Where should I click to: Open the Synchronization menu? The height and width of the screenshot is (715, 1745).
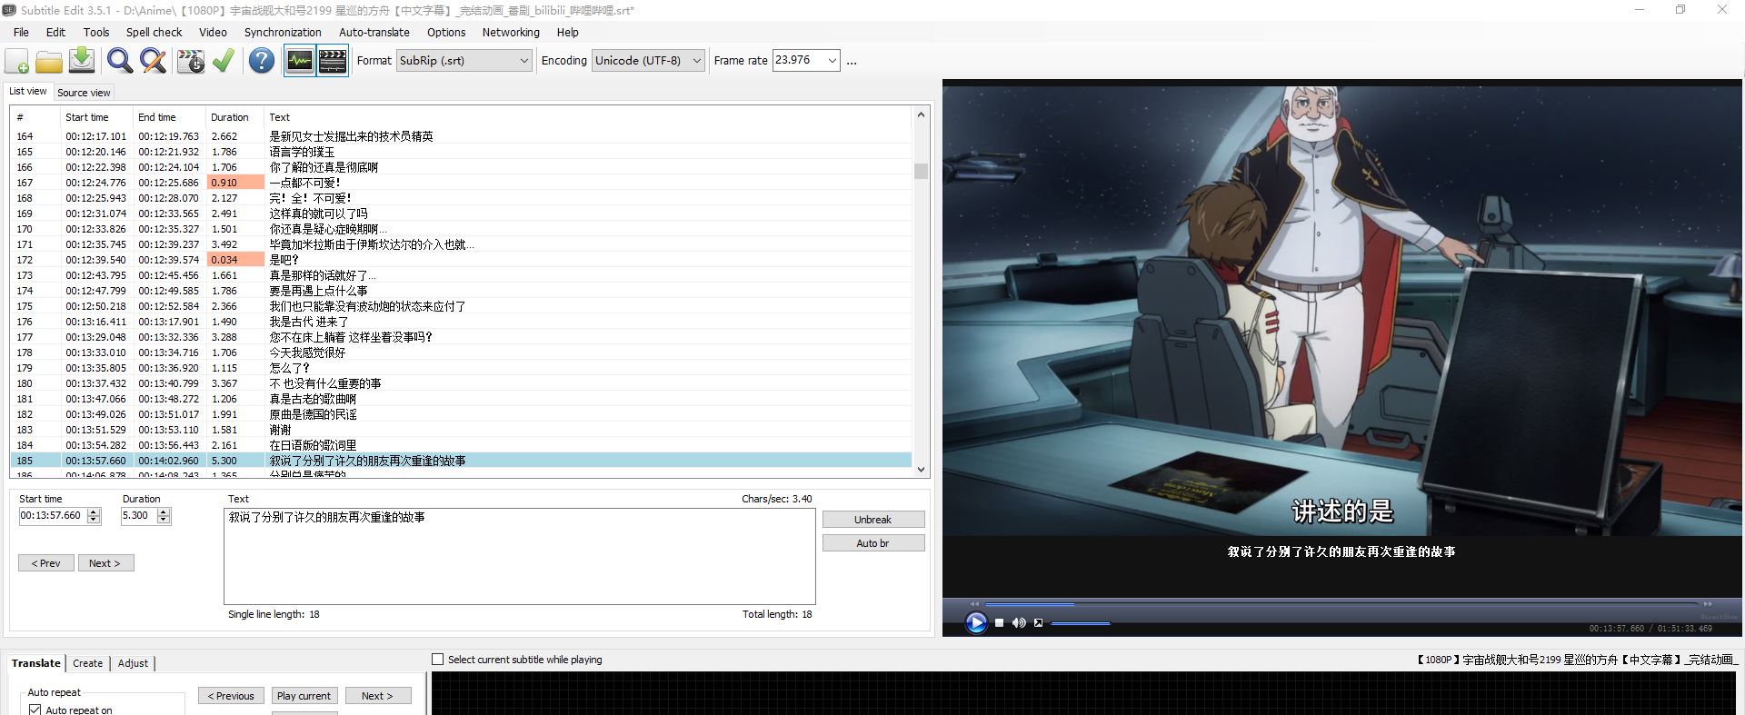283,32
